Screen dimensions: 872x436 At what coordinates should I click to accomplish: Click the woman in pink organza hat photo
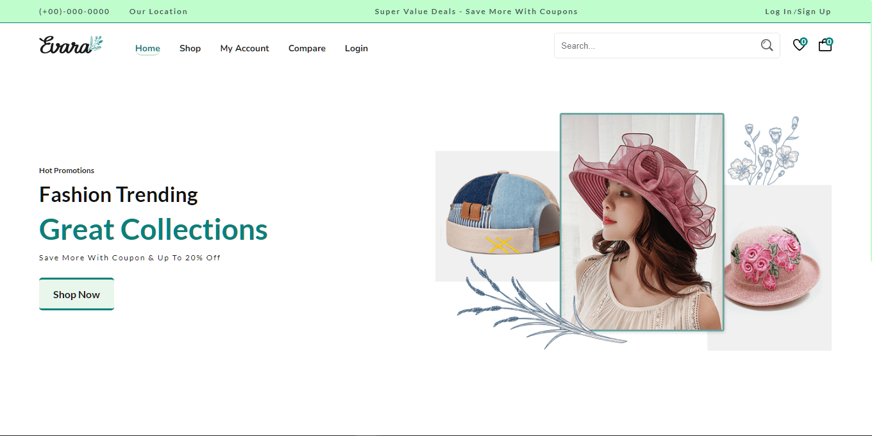pyautogui.click(x=642, y=222)
